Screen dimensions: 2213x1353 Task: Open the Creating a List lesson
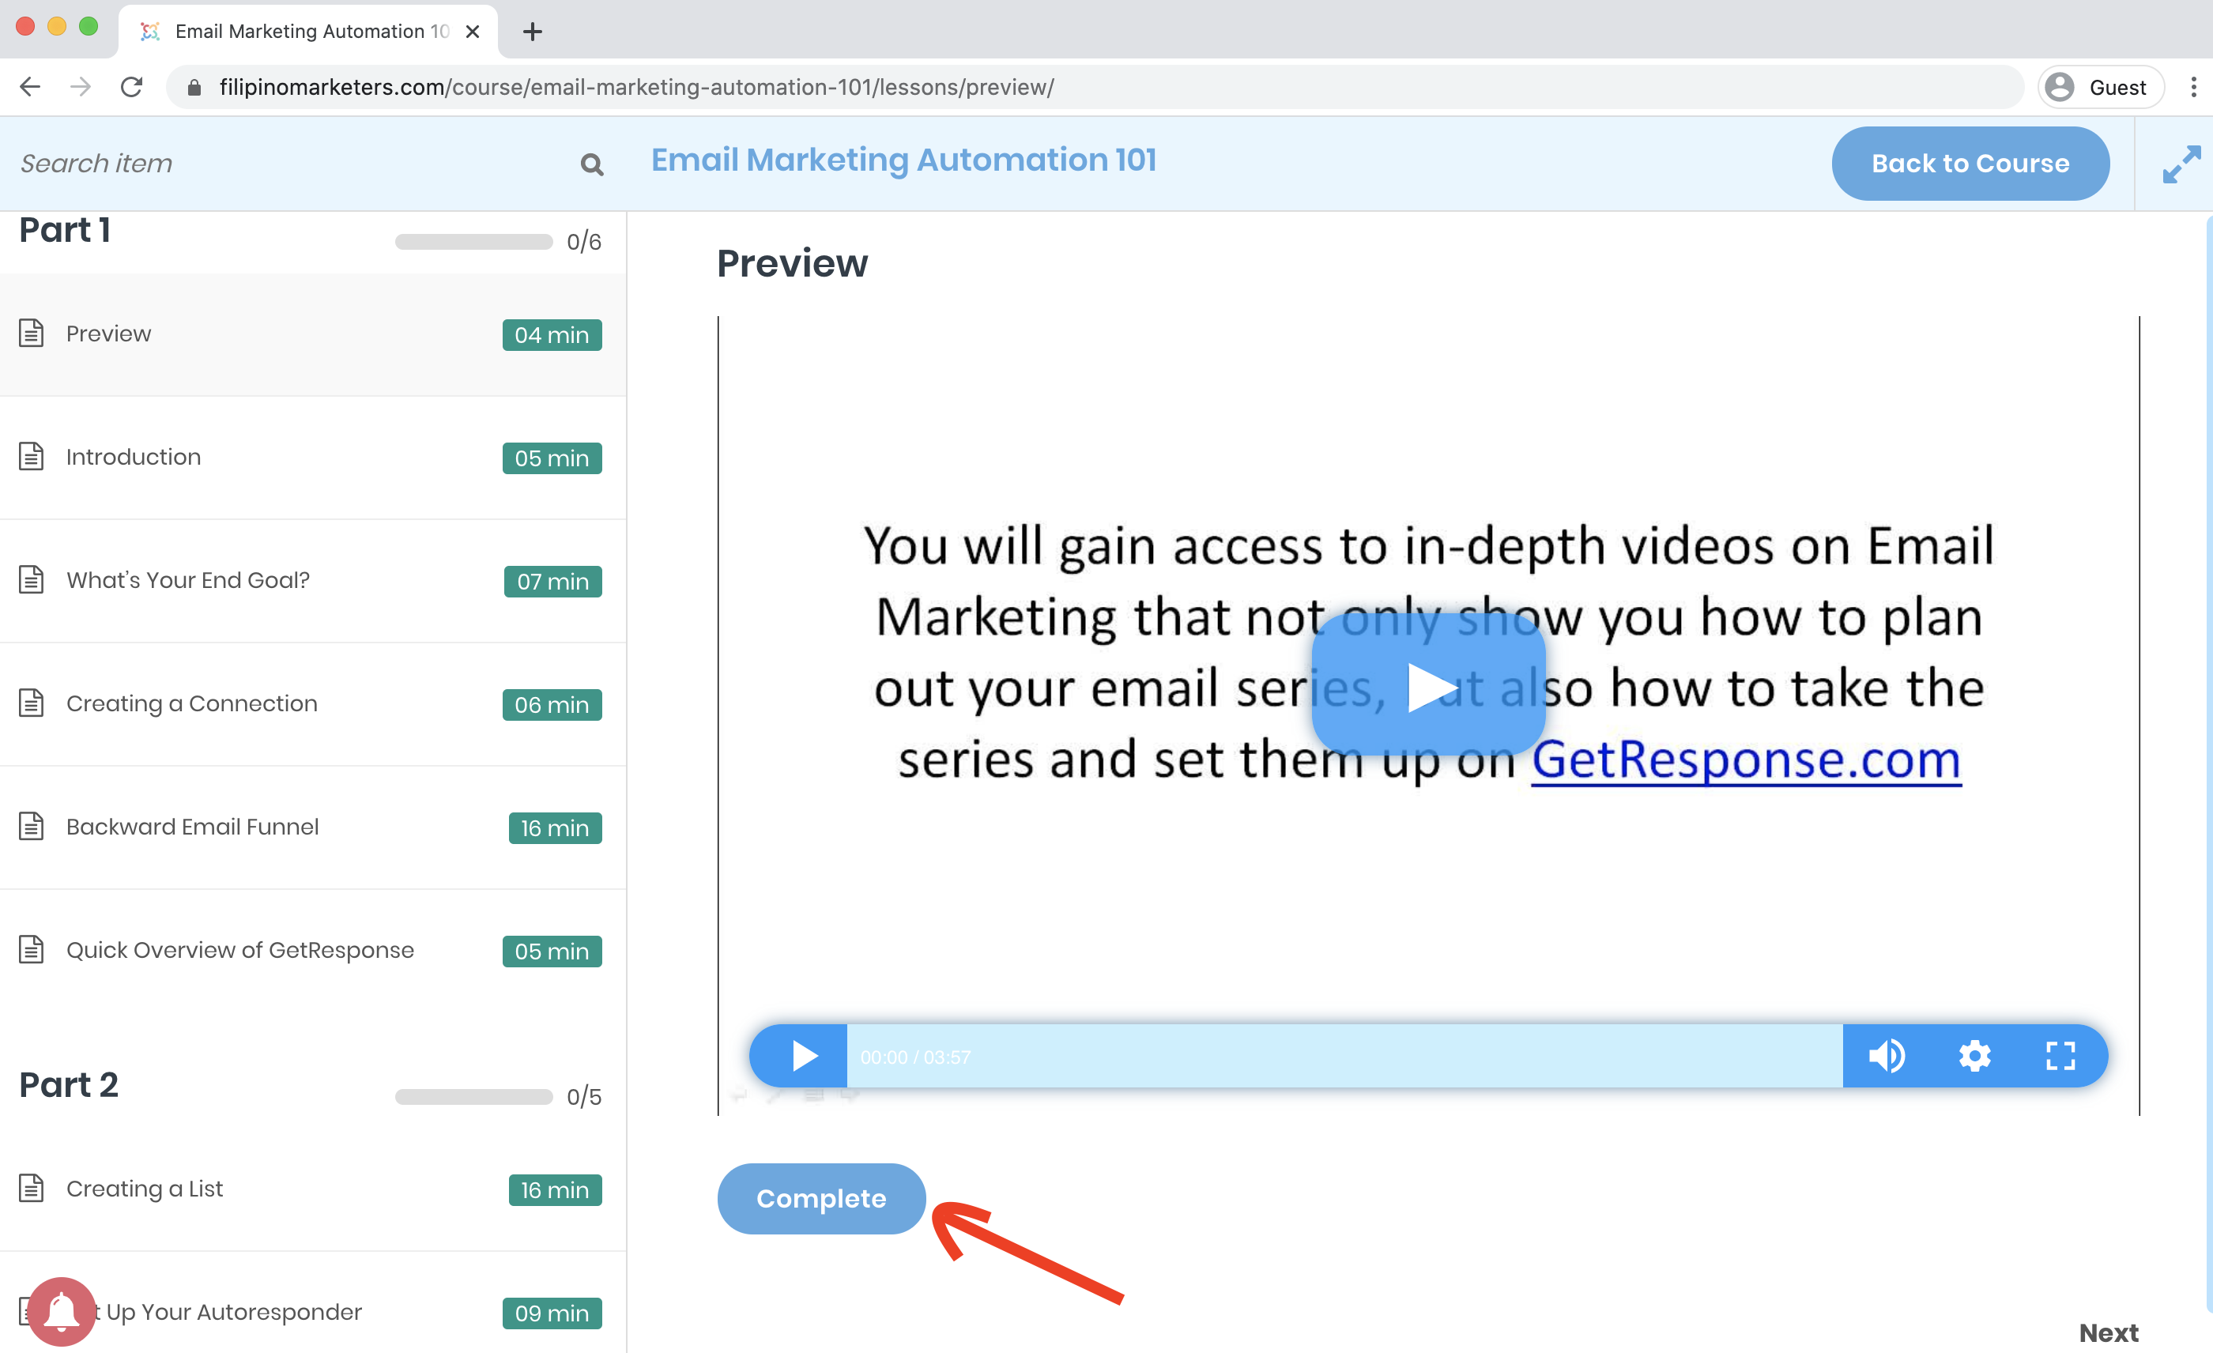click(x=312, y=1189)
